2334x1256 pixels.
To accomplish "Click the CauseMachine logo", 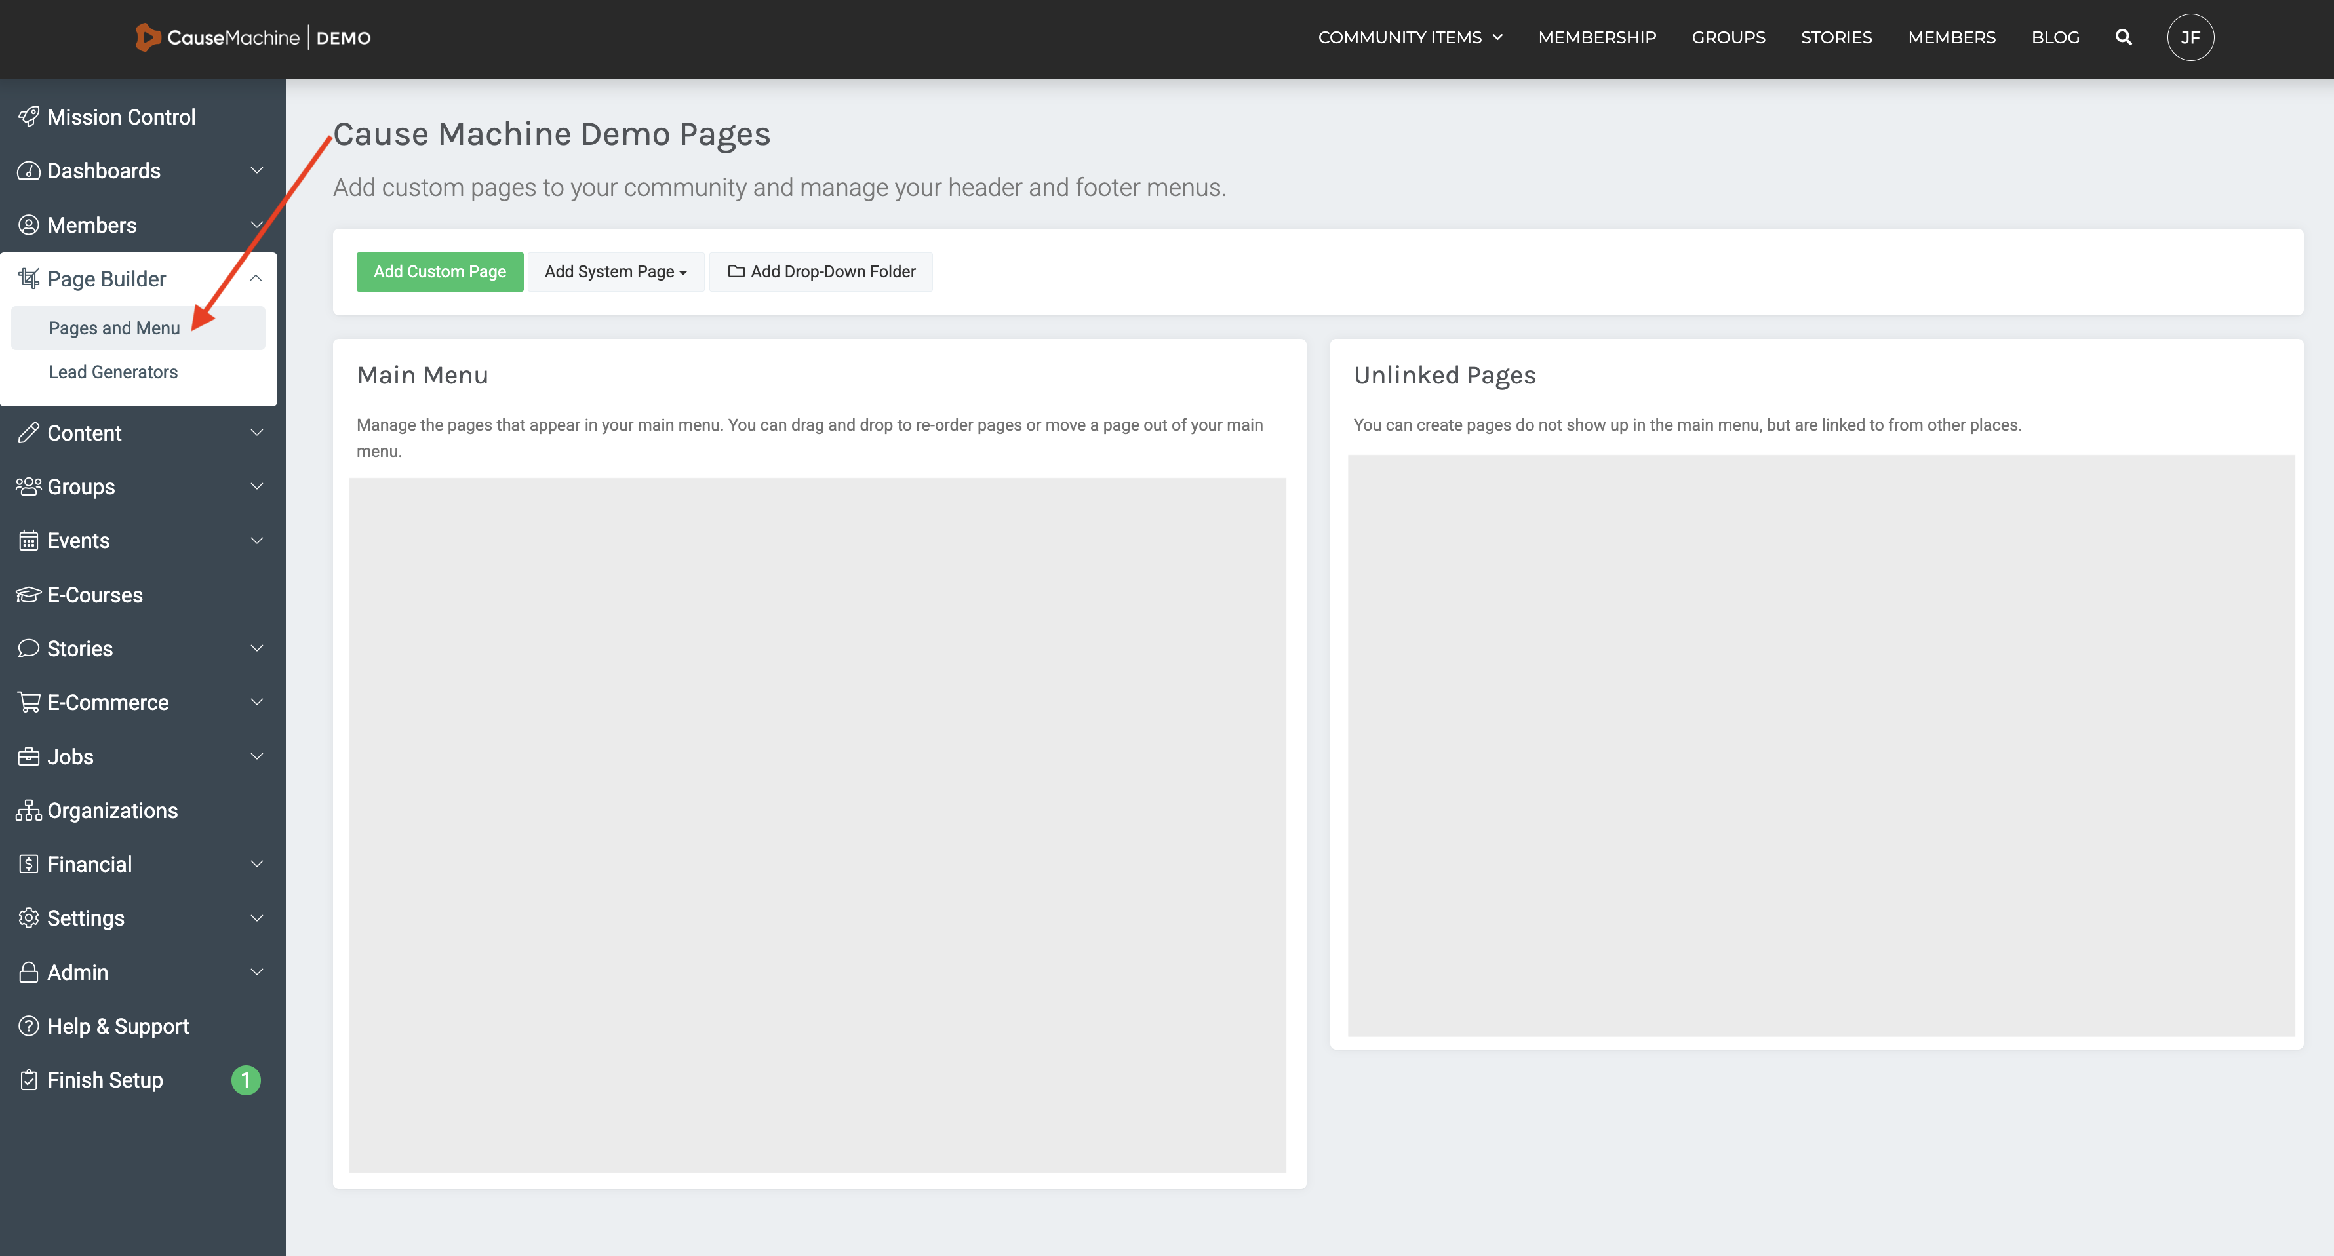I will [218, 37].
